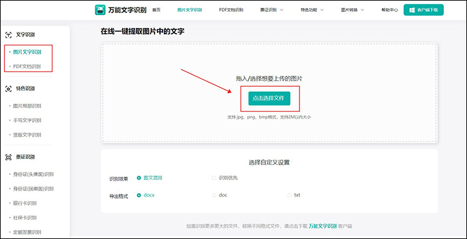Viewport: 467px width, 239px height.
Task: Open 手写文字识别 in sidebar
Action: click(27, 120)
